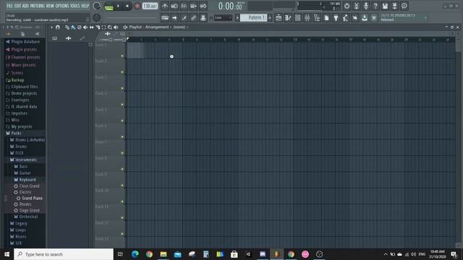
Task: Click the download arrow icon
Action: [365, 18]
